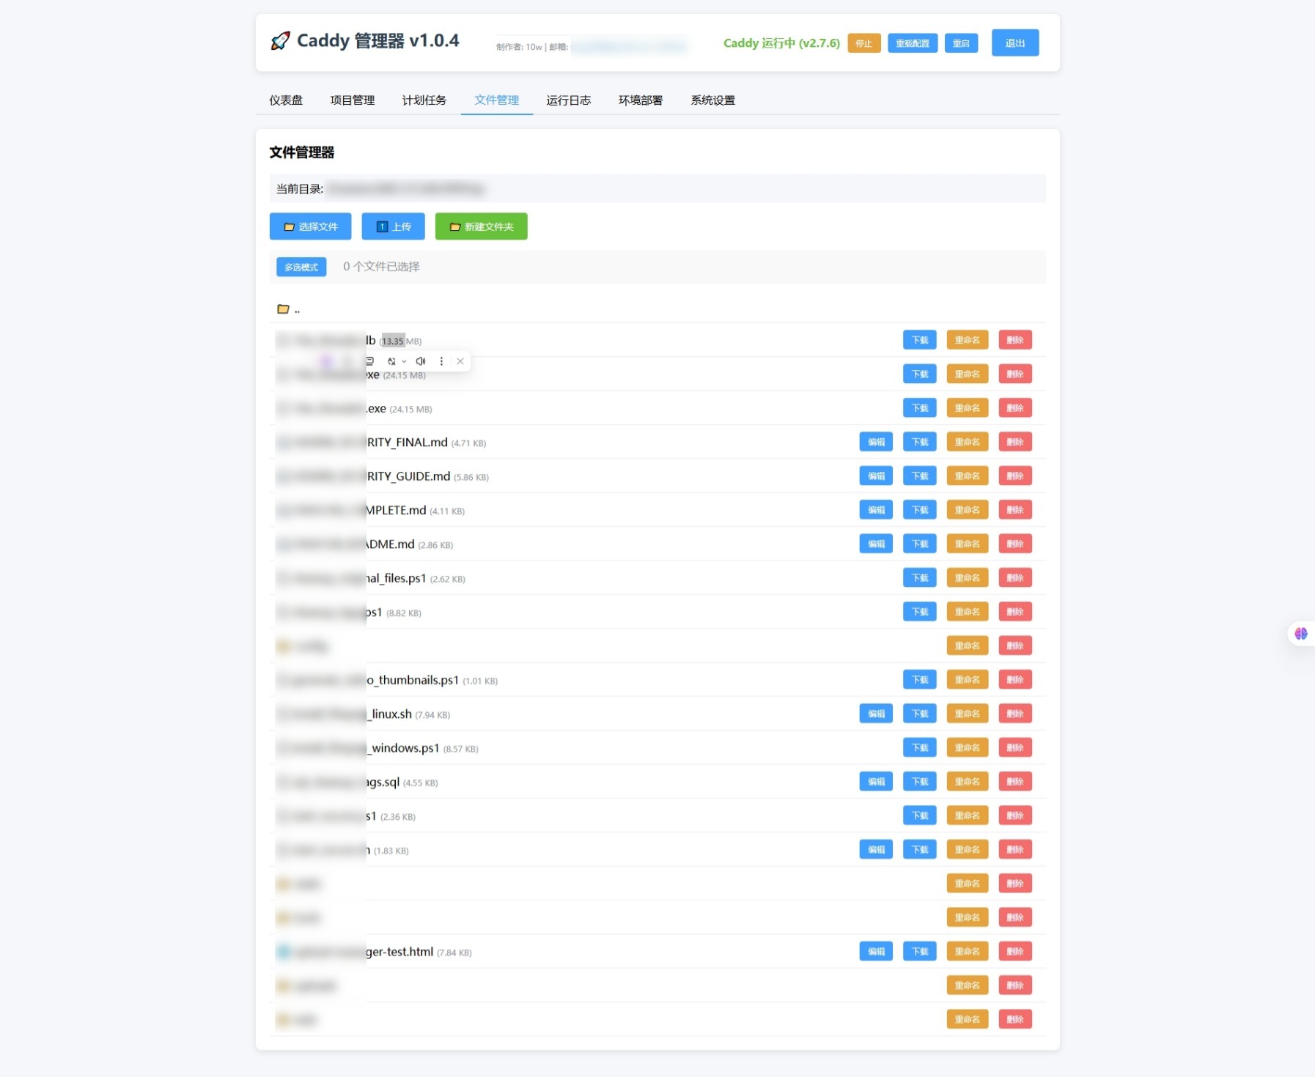Open the three-dot more options in floating toolbar
Screen dimensions: 1315x1077
441,361
